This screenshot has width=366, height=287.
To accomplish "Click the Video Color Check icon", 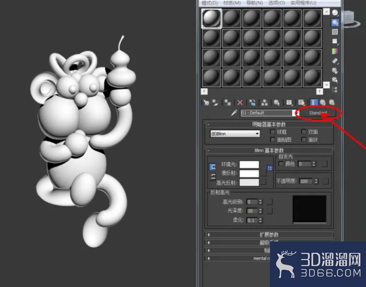I will [x=335, y=51].
